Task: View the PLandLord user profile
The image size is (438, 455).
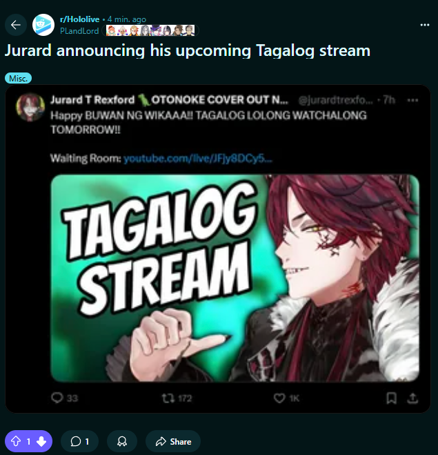Action: pyautogui.click(x=79, y=31)
